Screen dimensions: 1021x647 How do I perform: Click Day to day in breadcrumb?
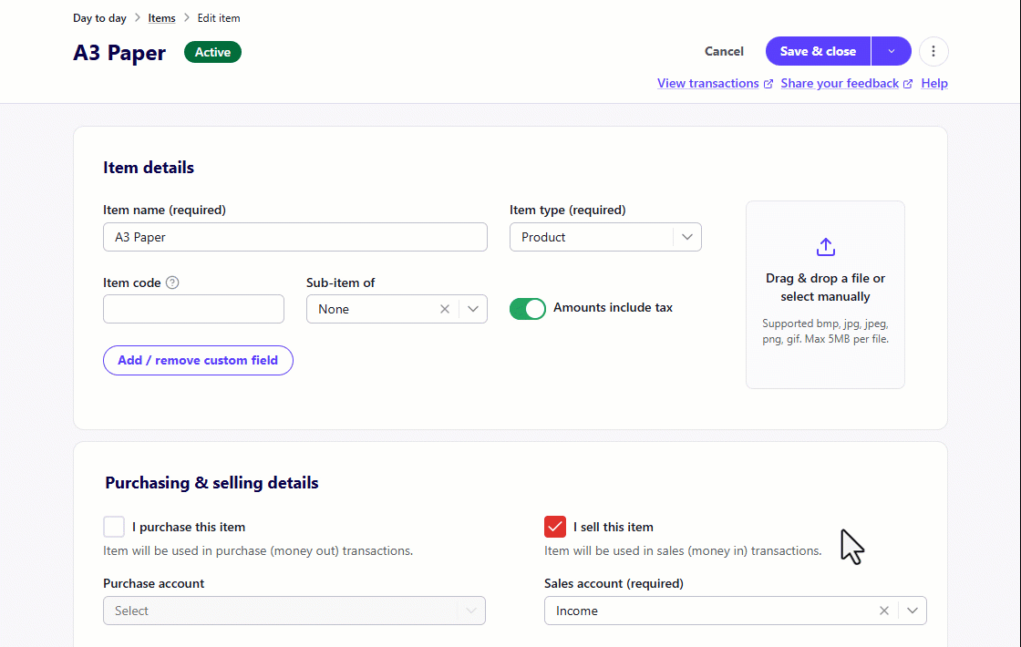click(99, 18)
